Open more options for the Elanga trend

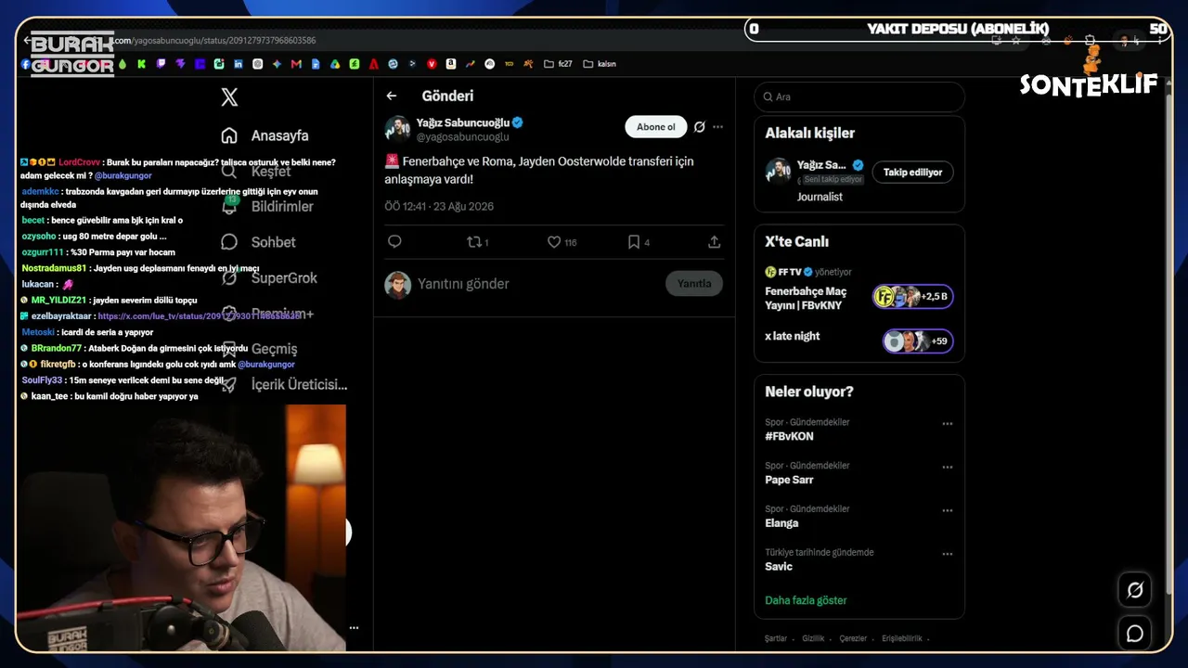tap(948, 510)
